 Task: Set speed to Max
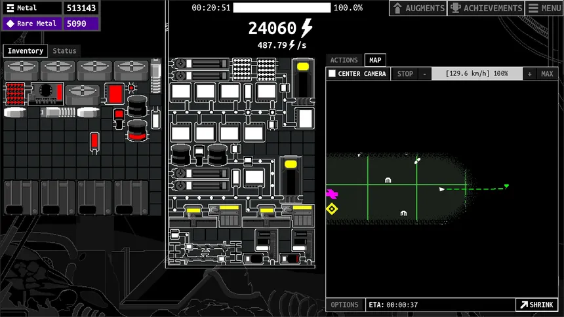point(547,74)
